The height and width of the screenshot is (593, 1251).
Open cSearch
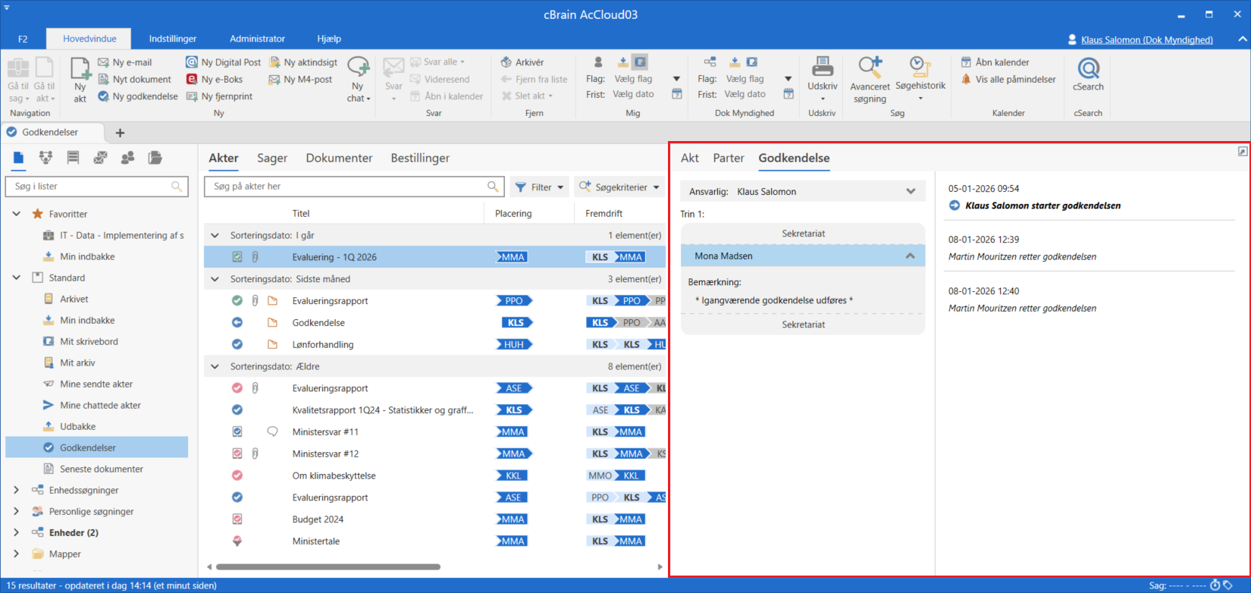coord(1088,74)
